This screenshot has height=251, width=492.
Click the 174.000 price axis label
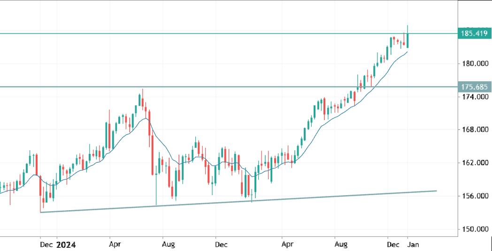coord(474,97)
